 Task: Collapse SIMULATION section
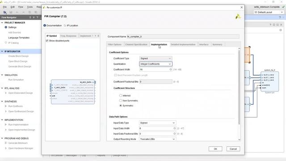[2, 75]
